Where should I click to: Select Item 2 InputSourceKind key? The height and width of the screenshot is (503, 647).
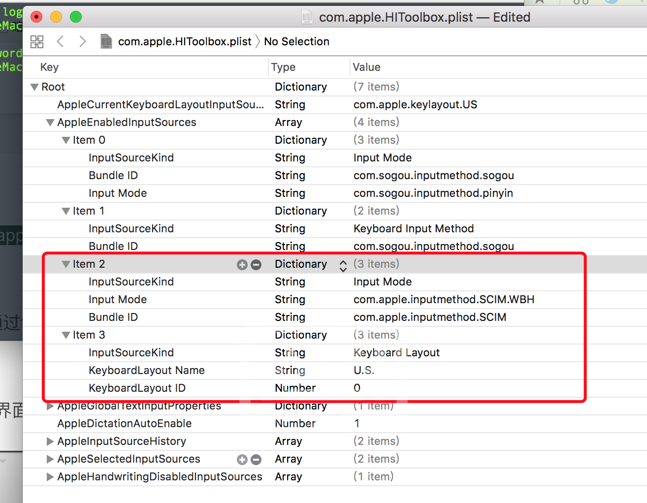pos(131,282)
